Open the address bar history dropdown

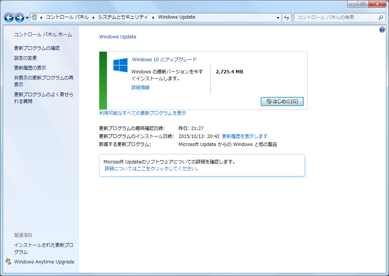(x=278, y=17)
